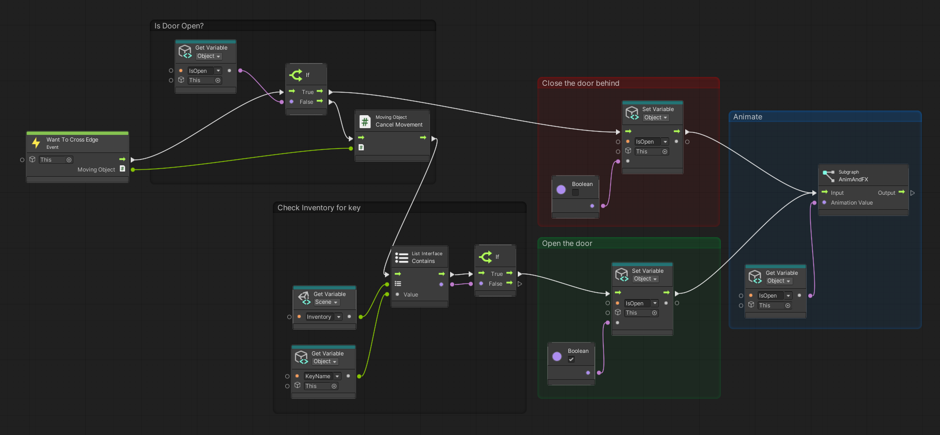Click the List Interface Contains list icon
Viewport: 940px width, 435px height.
point(402,257)
